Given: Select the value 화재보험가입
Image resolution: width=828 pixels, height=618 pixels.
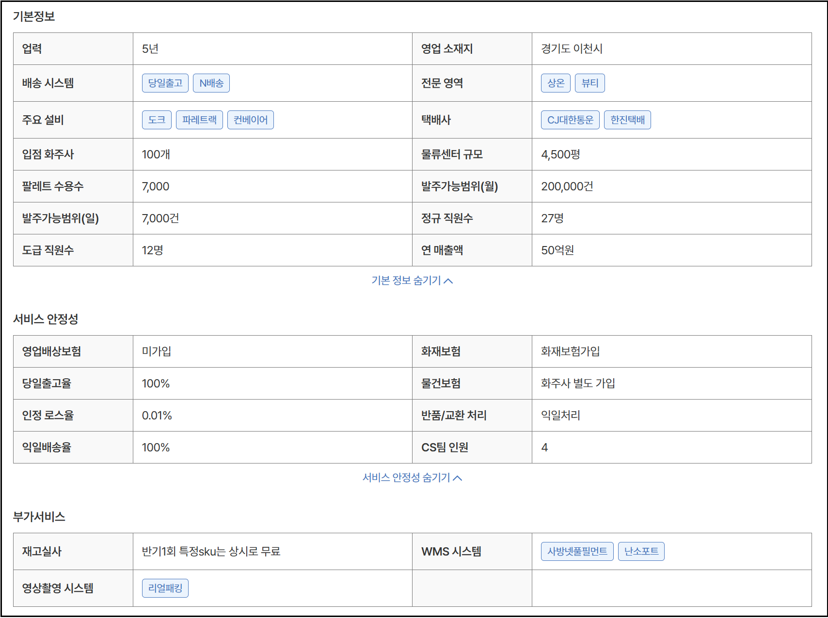Looking at the screenshot, I should [x=571, y=352].
